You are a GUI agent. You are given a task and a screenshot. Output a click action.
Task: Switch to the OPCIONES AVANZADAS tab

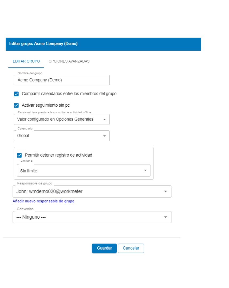pyautogui.click(x=69, y=61)
